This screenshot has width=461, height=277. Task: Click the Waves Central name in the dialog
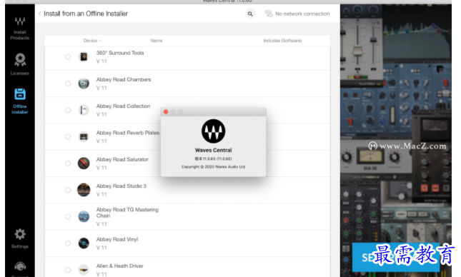pyautogui.click(x=214, y=150)
